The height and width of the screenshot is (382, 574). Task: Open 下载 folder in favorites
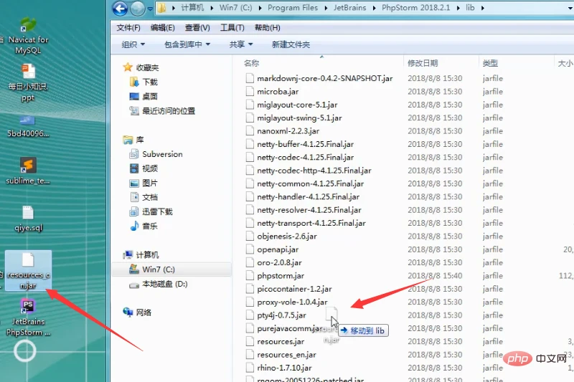[x=143, y=82]
